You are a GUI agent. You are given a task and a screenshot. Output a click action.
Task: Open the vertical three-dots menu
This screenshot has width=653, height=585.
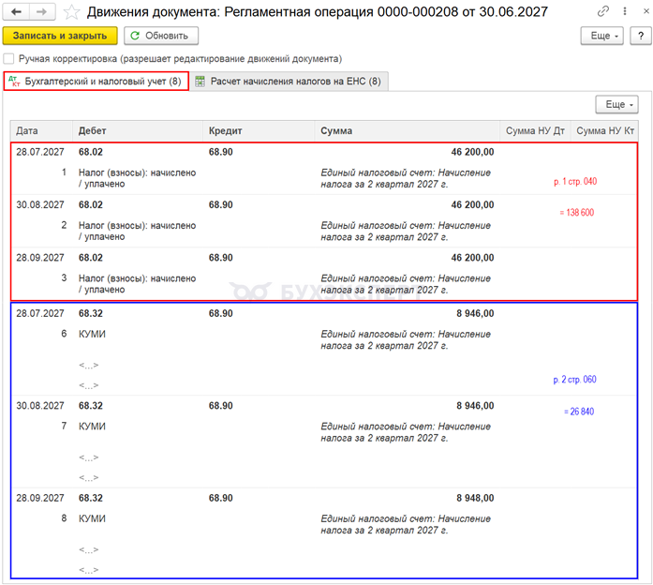pyautogui.click(x=625, y=11)
